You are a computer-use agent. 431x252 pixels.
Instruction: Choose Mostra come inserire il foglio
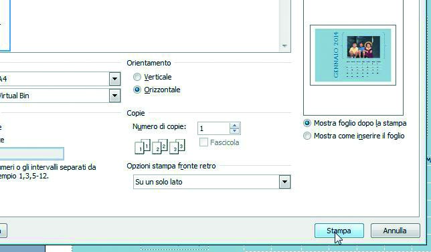point(307,136)
